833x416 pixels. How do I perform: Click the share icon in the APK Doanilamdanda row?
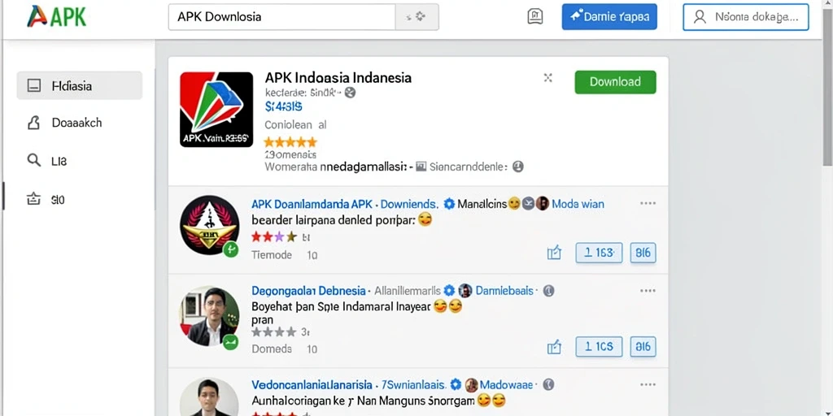(x=554, y=253)
